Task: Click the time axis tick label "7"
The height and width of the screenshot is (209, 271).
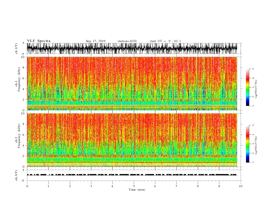Action: click(x=177, y=186)
